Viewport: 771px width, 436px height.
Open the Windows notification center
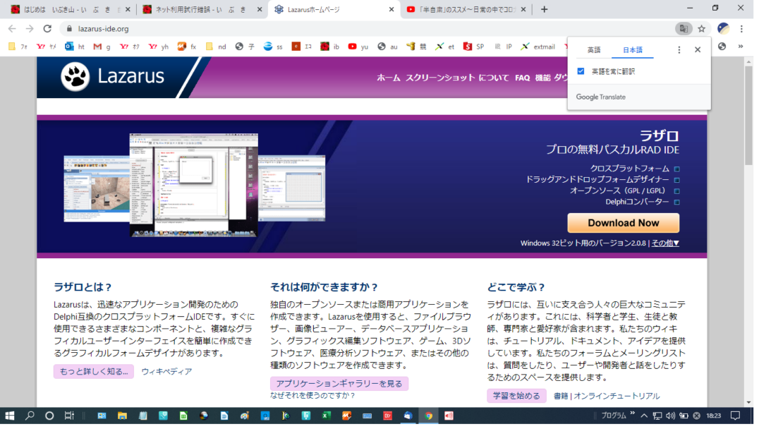click(735, 416)
